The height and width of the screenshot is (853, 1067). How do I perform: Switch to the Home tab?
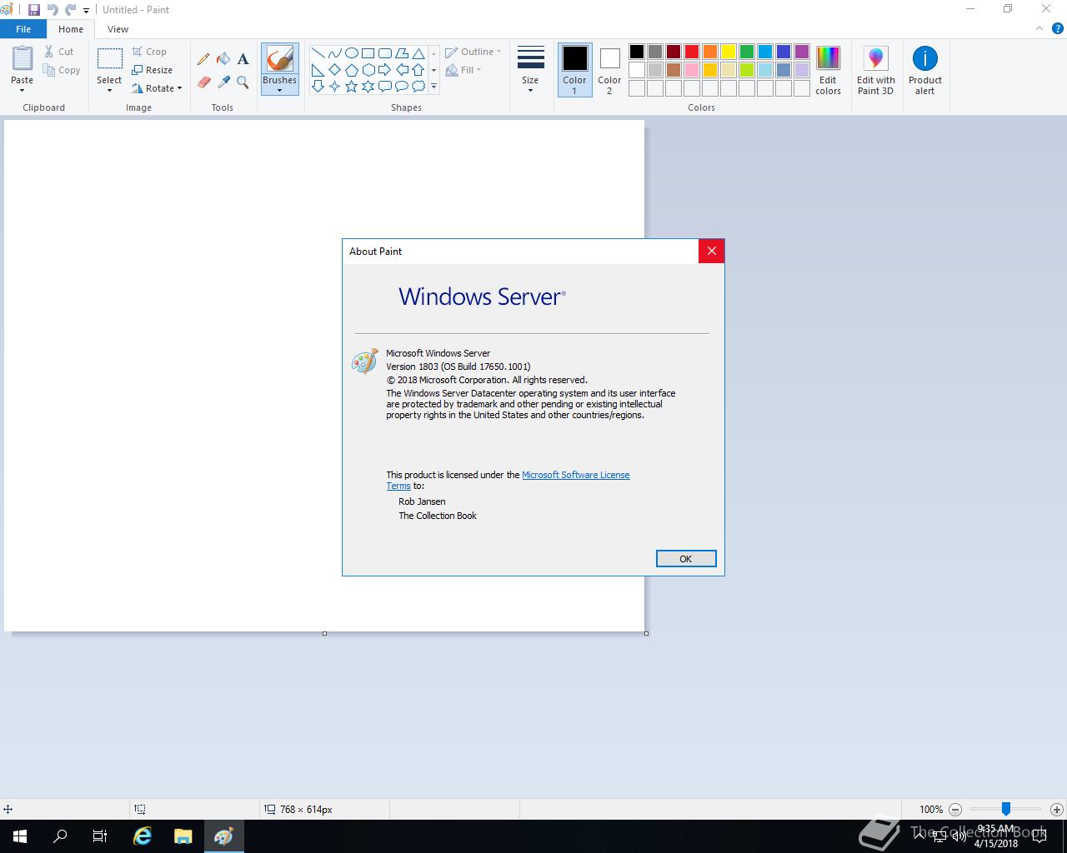pos(71,29)
